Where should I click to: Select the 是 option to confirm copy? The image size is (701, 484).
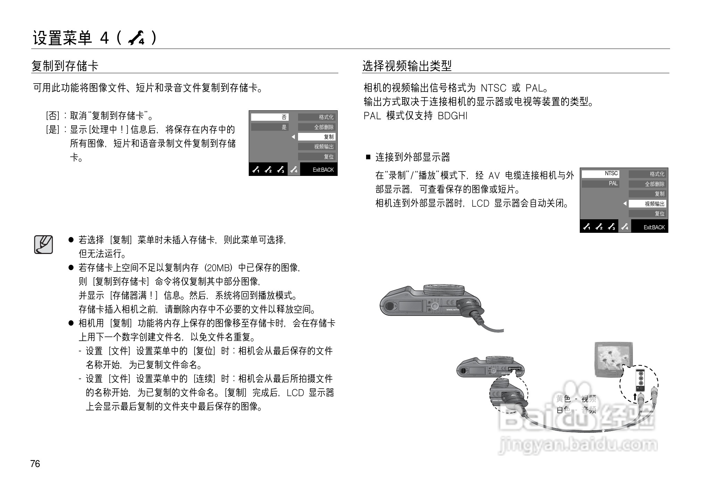tap(270, 127)
